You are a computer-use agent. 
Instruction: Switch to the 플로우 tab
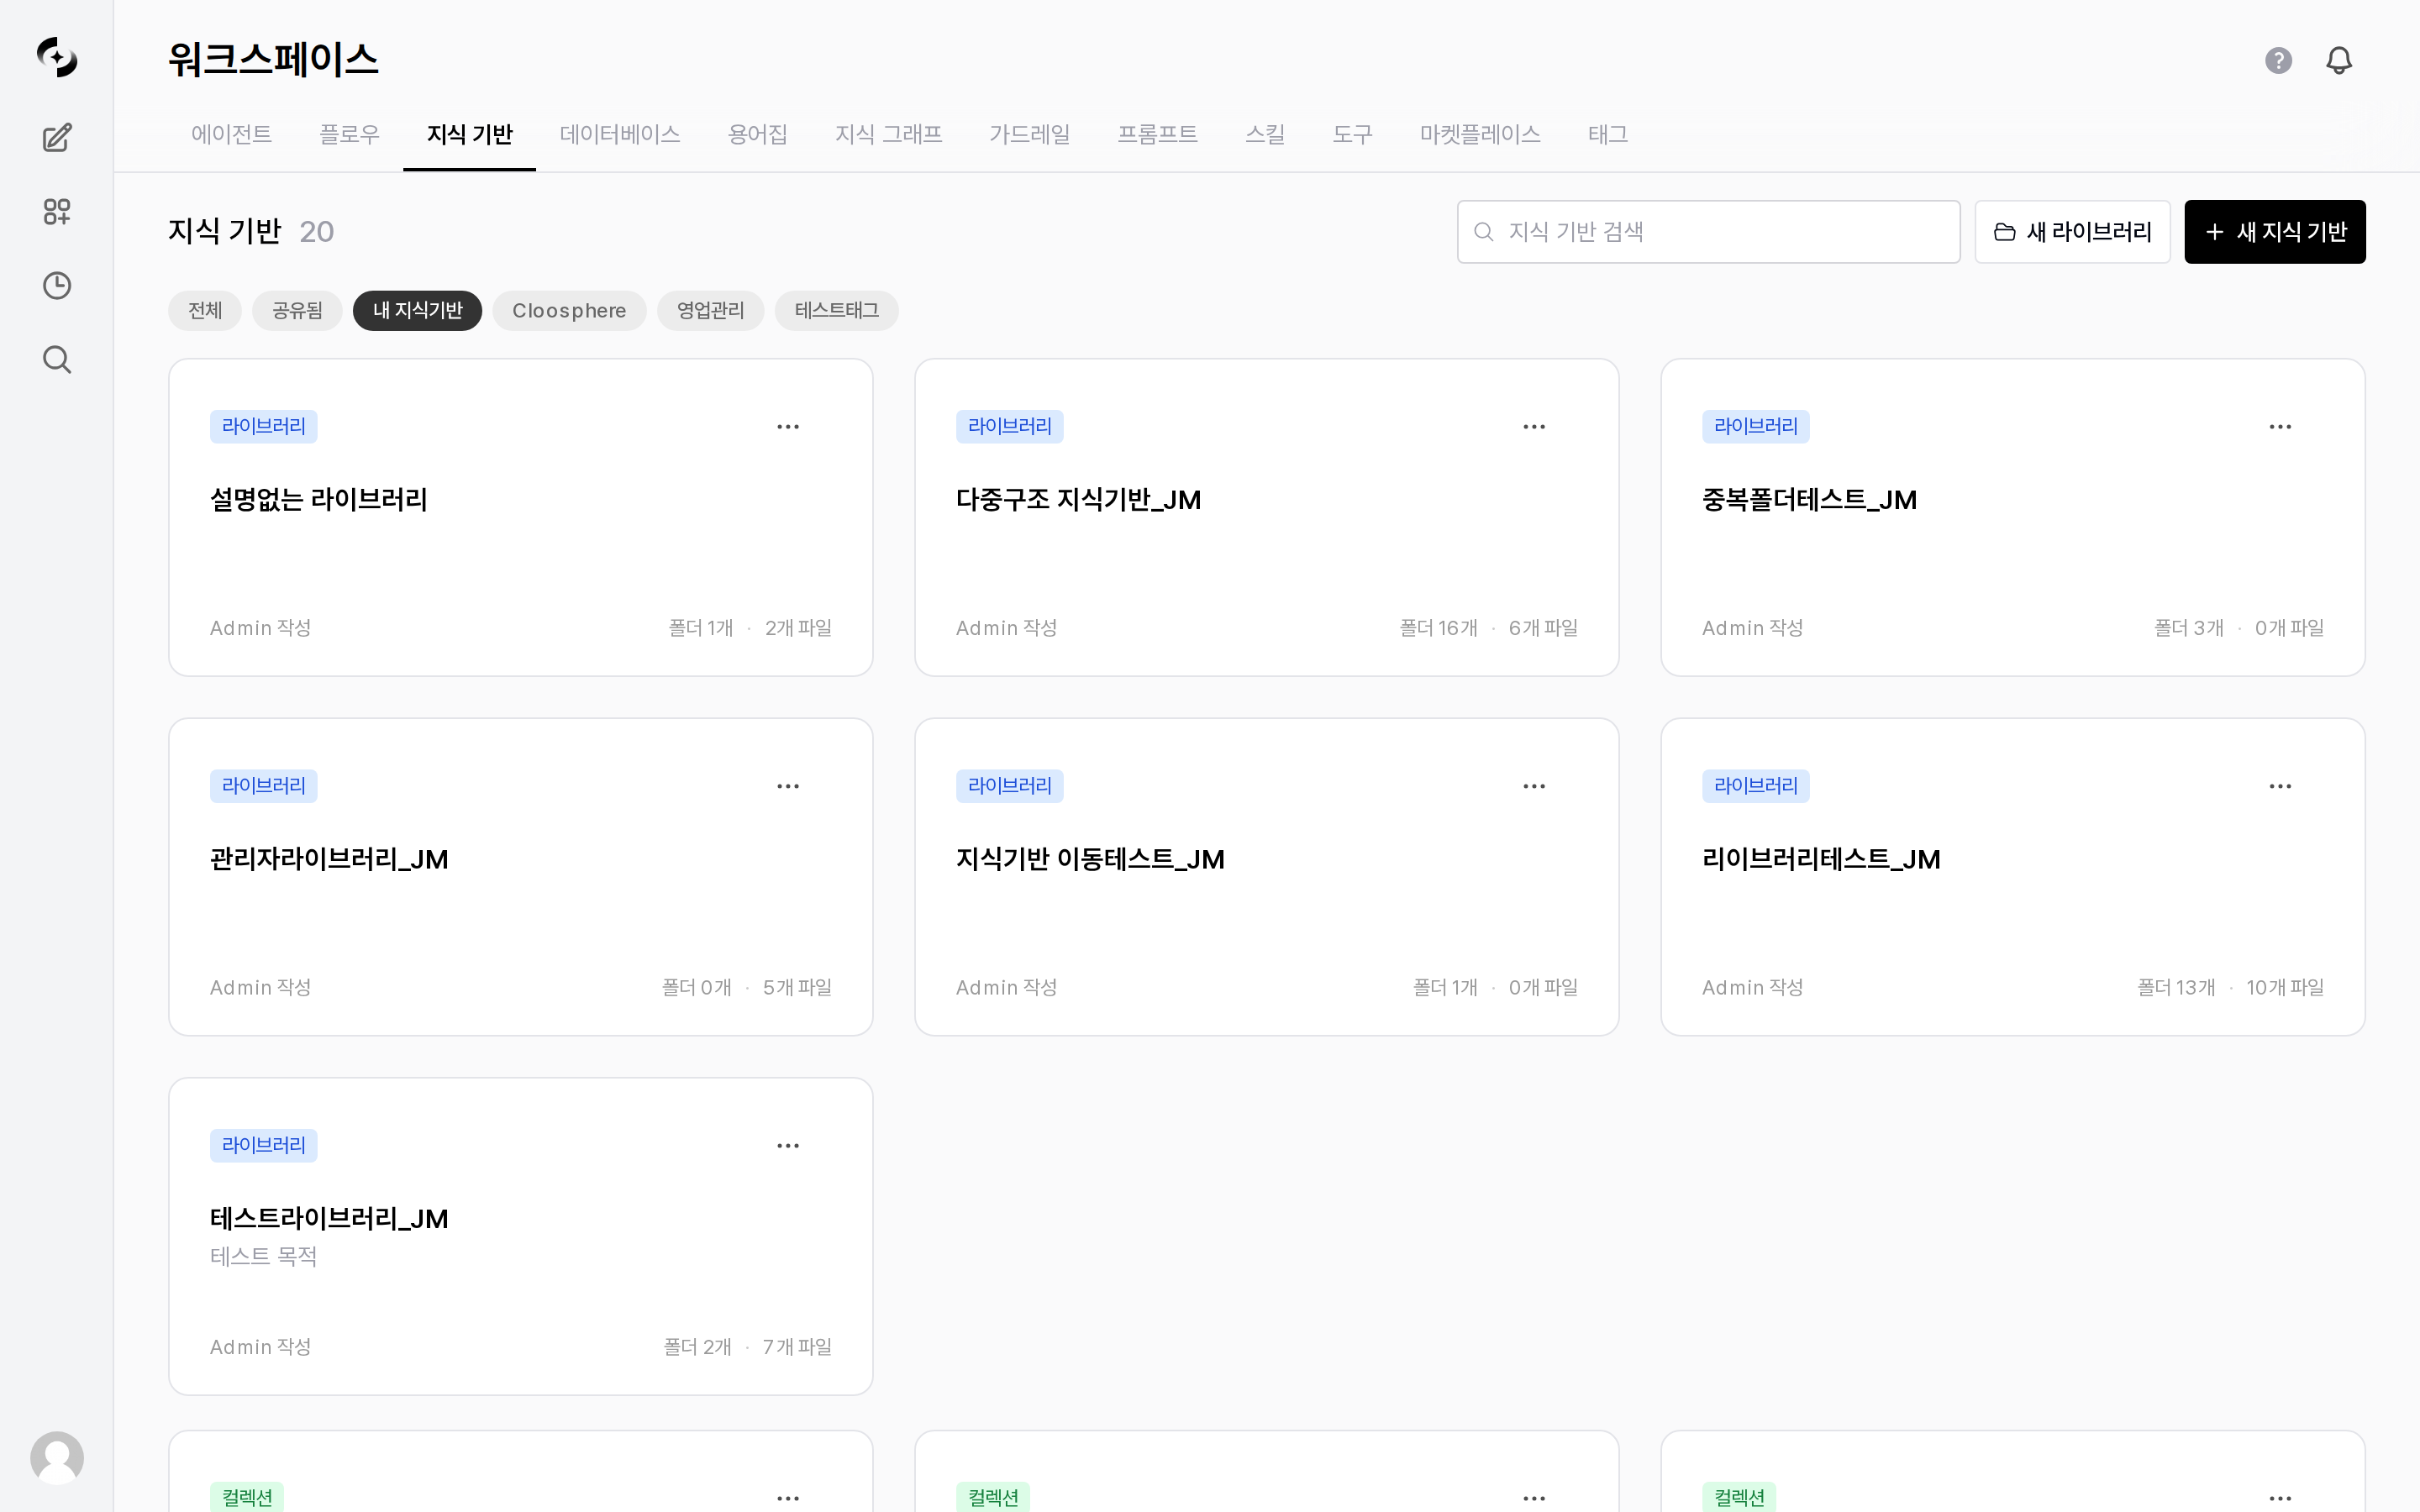click(x=349, y=135)
